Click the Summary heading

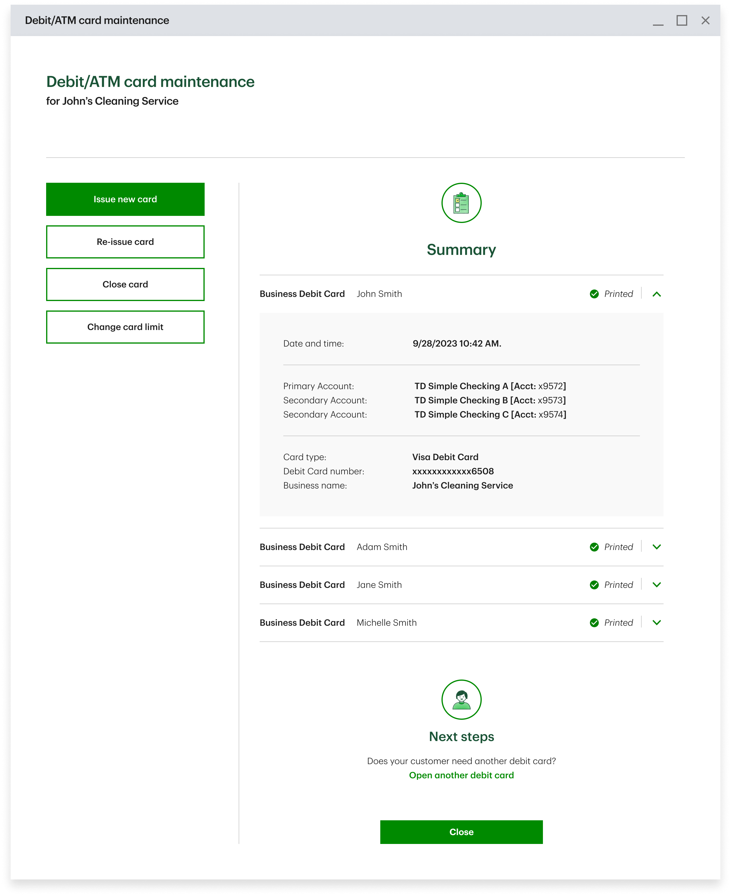click(461, 250)
